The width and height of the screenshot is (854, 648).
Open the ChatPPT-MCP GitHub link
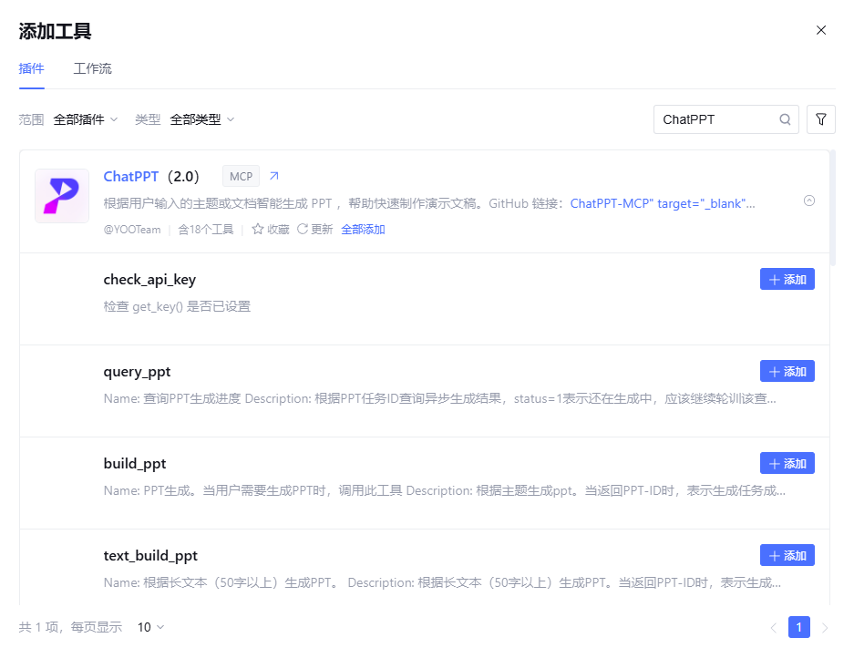612,203
